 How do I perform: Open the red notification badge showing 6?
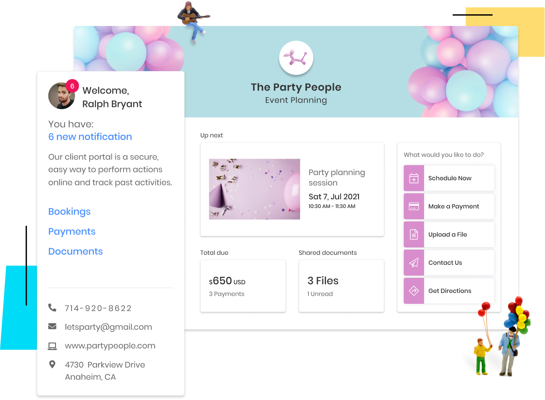click(72, 86)
